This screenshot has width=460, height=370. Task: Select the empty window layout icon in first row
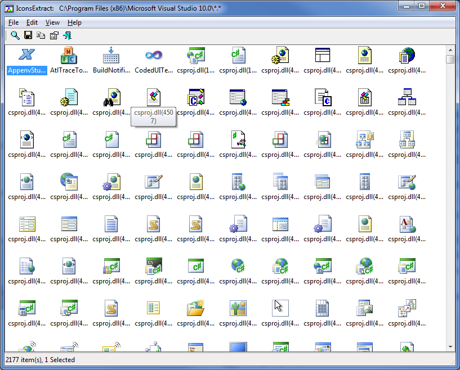click(x=323, y=55)
